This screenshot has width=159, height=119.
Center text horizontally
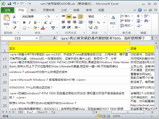click(69, 22)
